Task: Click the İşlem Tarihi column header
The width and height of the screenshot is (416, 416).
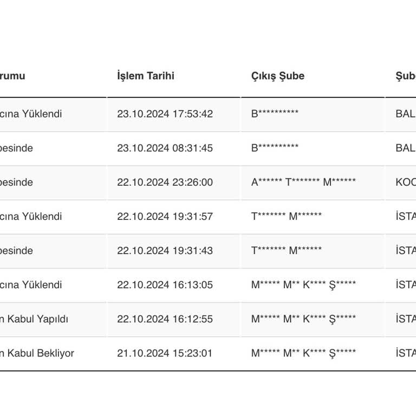Action: pos(146,76)
